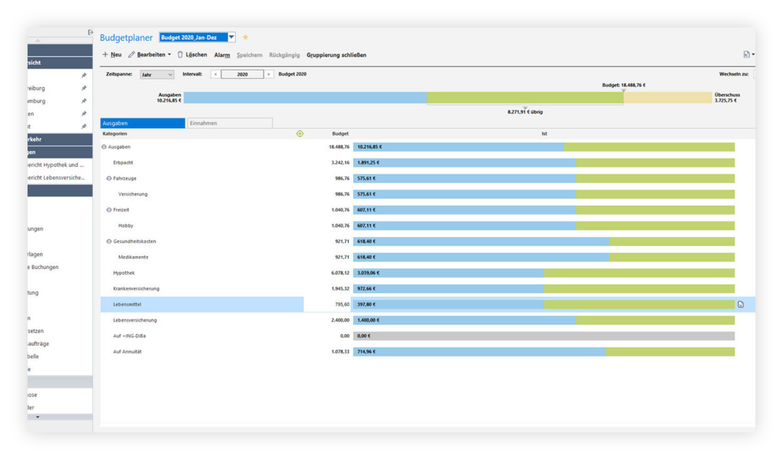The height and width of the screenshot is (460, 783).
Task: Click the Ausgaben budget value 18.488,76
Action: click(339, 147)
